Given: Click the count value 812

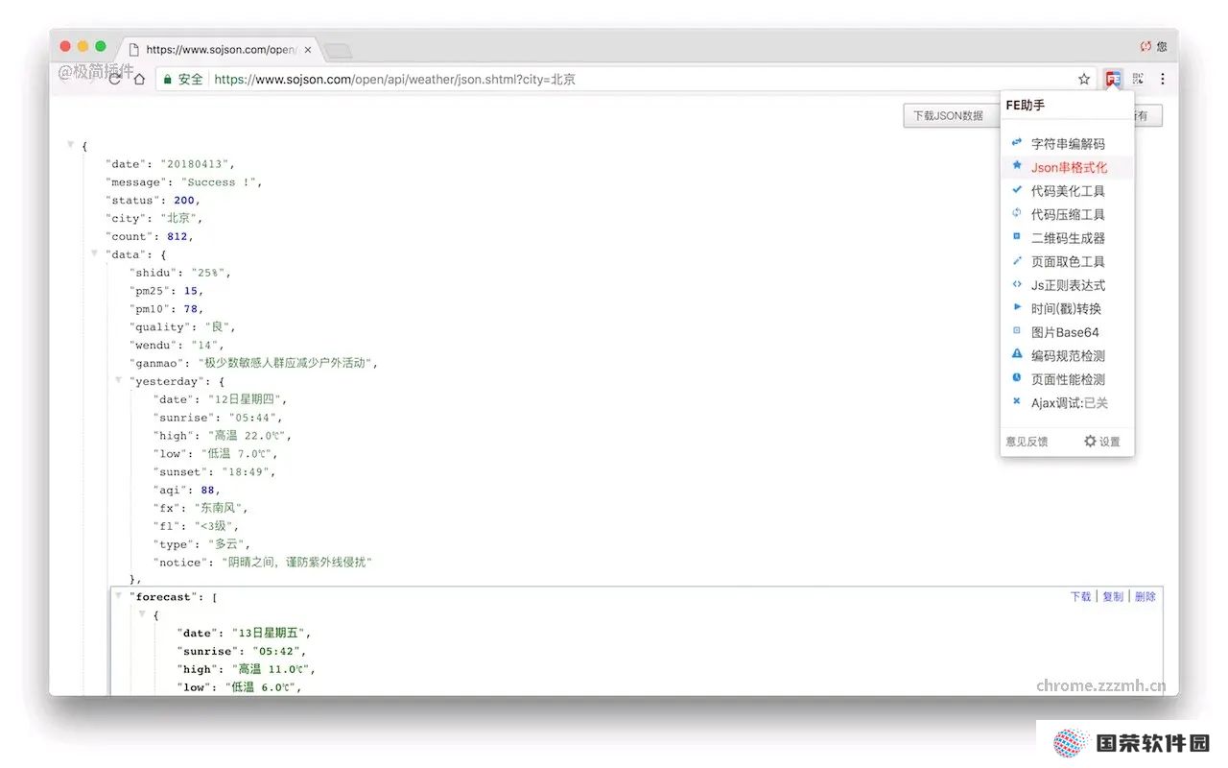Looking at the screenshot, I should coord(177,236).
